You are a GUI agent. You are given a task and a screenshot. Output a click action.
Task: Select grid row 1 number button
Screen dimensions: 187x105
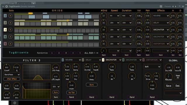point(5,15)
